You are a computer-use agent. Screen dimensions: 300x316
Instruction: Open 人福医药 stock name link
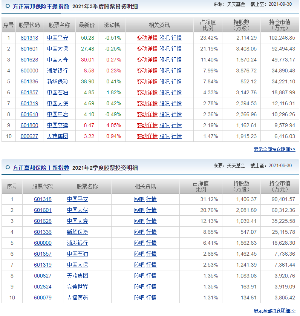pos(77,298)
